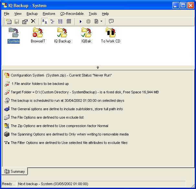Image resolution: width=196 pixels, height=189 pixels.
Task: Click the General options summary icon
Action: [7, 109]
